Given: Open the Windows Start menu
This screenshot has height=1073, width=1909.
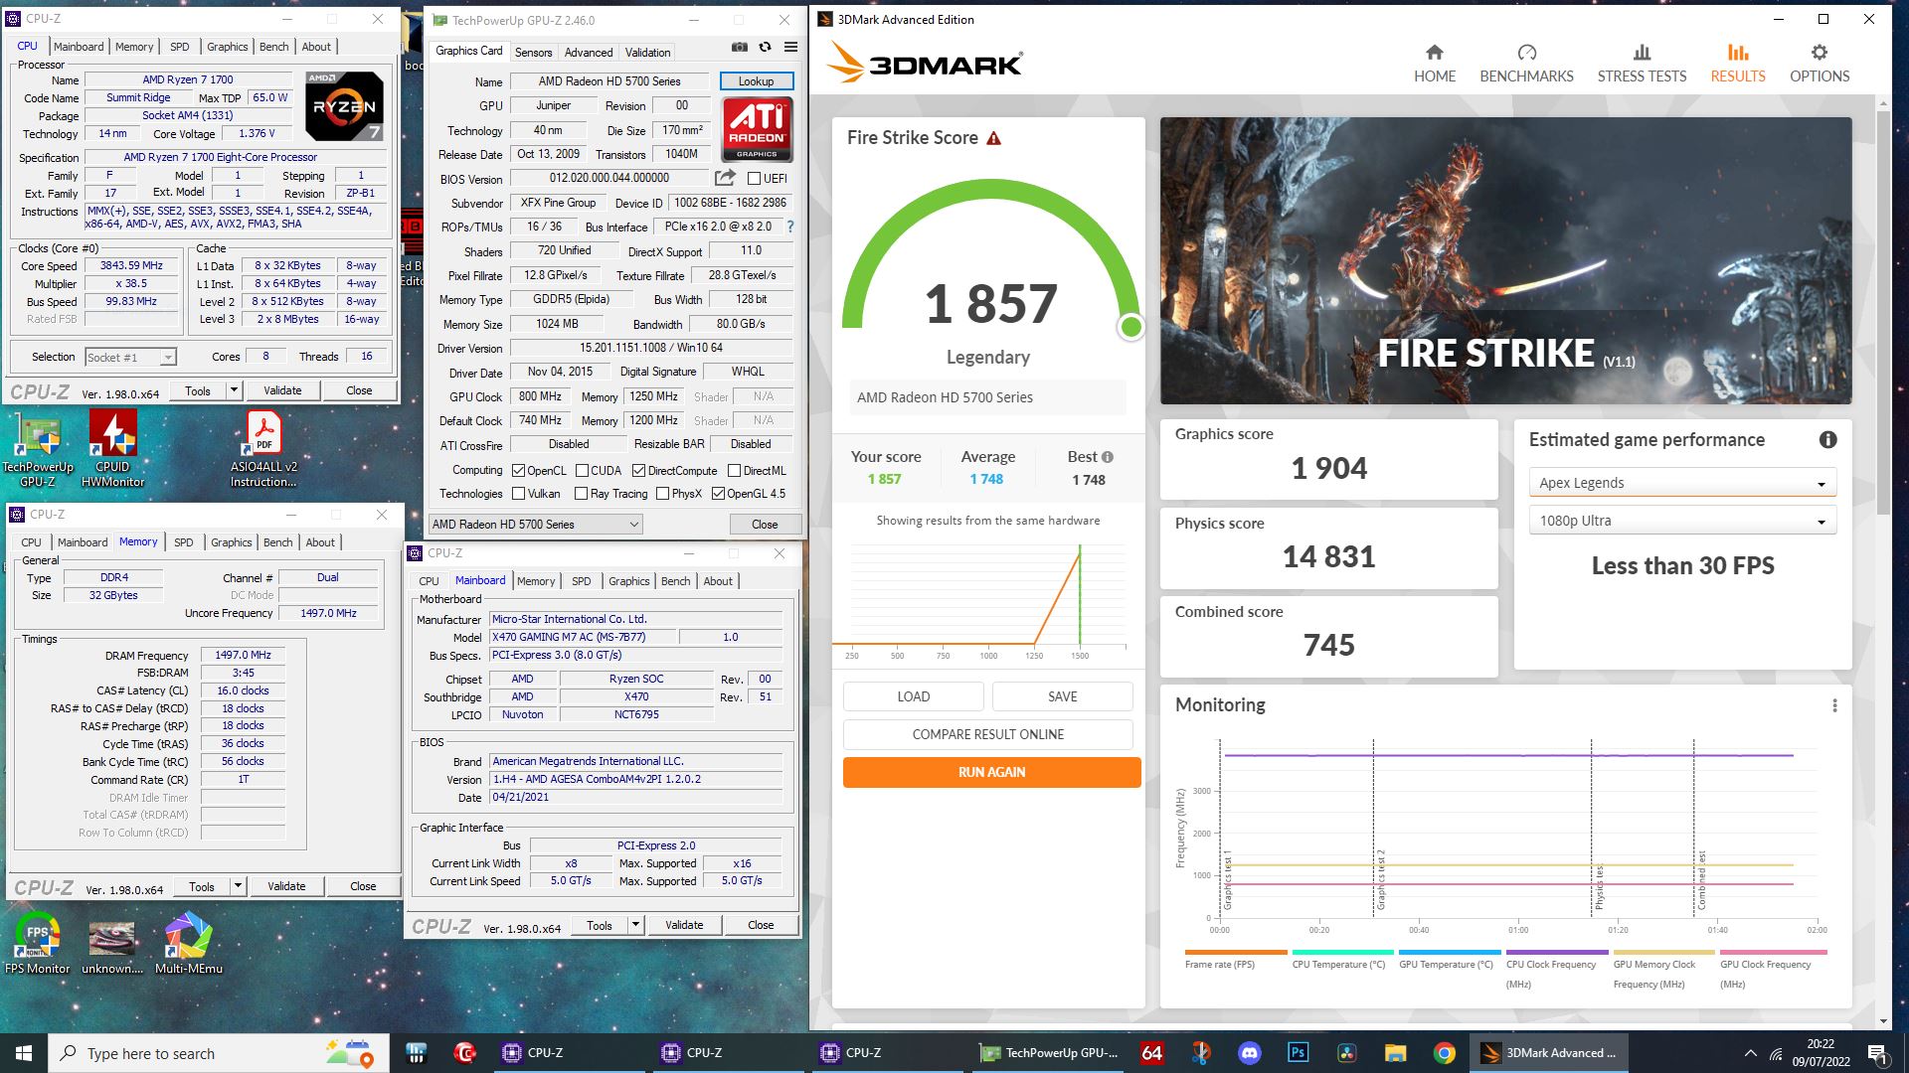Looking at the screenshot, I should (24, 1052).
